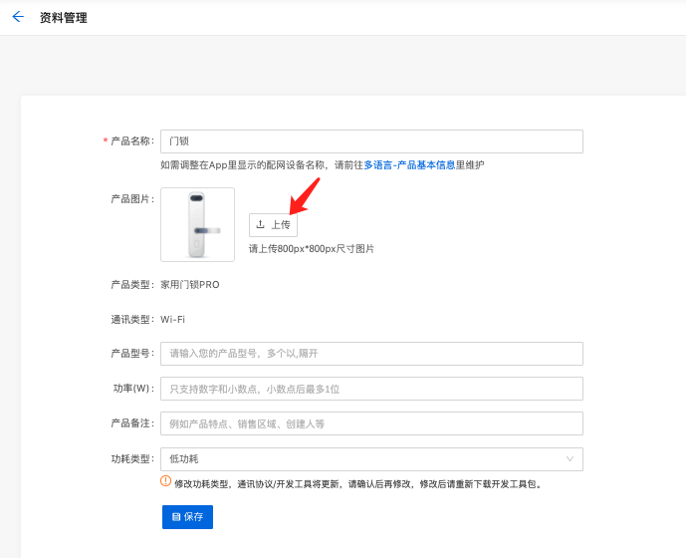The height and width of the screenshot is (558, 686).
Task: Focus the 产品名称 input field
Action: tap(371, 141)
